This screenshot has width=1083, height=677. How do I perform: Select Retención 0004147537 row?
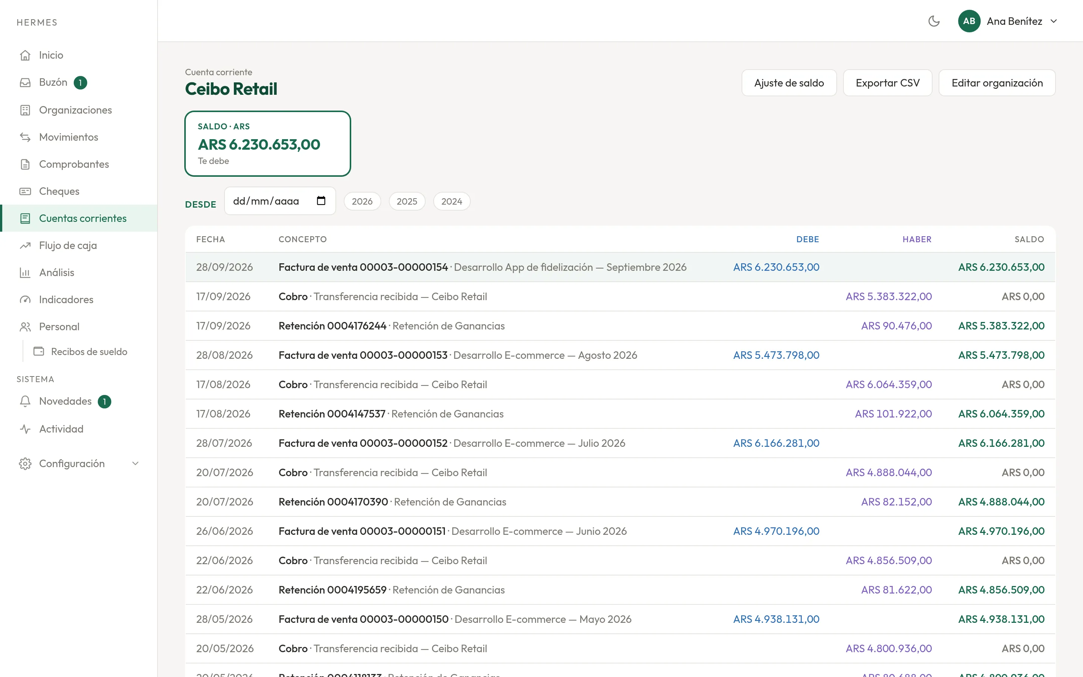tap(620, 414)
